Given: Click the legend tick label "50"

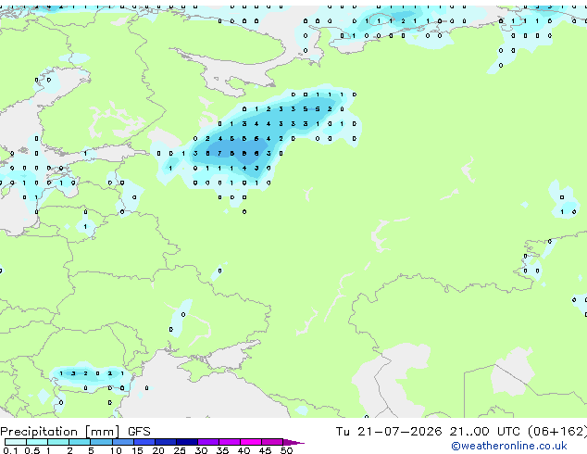Looking at the screenshot, I should [x=286, y=450].
